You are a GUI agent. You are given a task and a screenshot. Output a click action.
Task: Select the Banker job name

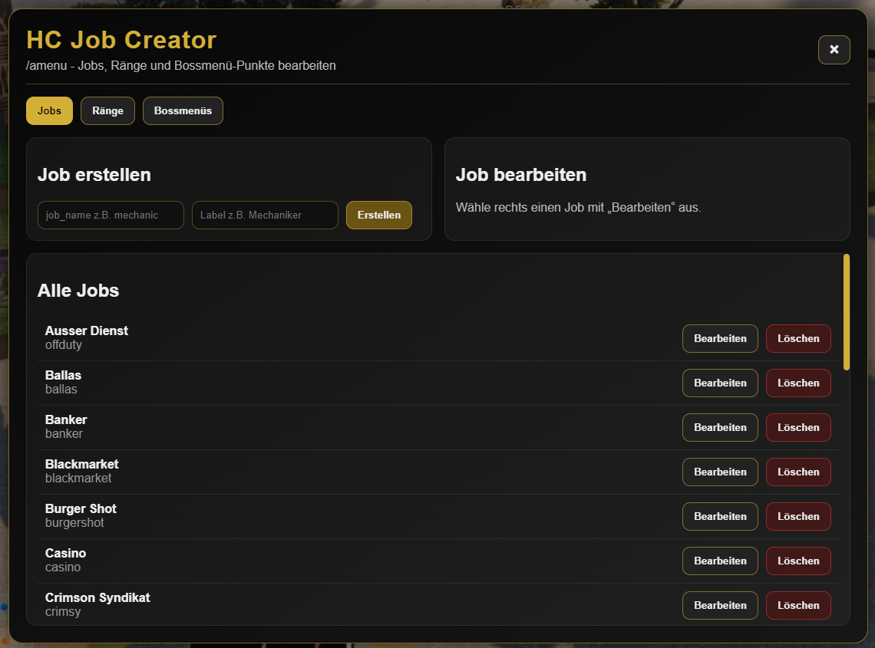click(66, 420)
